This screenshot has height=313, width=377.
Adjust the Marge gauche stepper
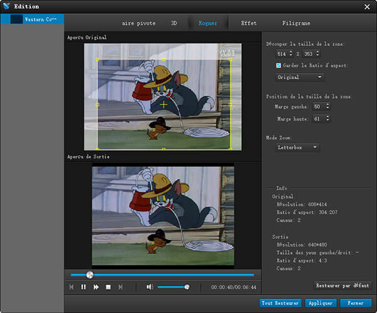coord(328,106)
